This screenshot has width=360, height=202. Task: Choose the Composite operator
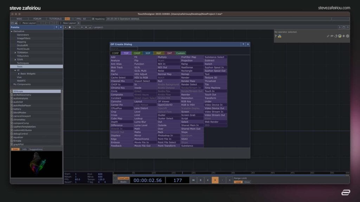point(122,95)
